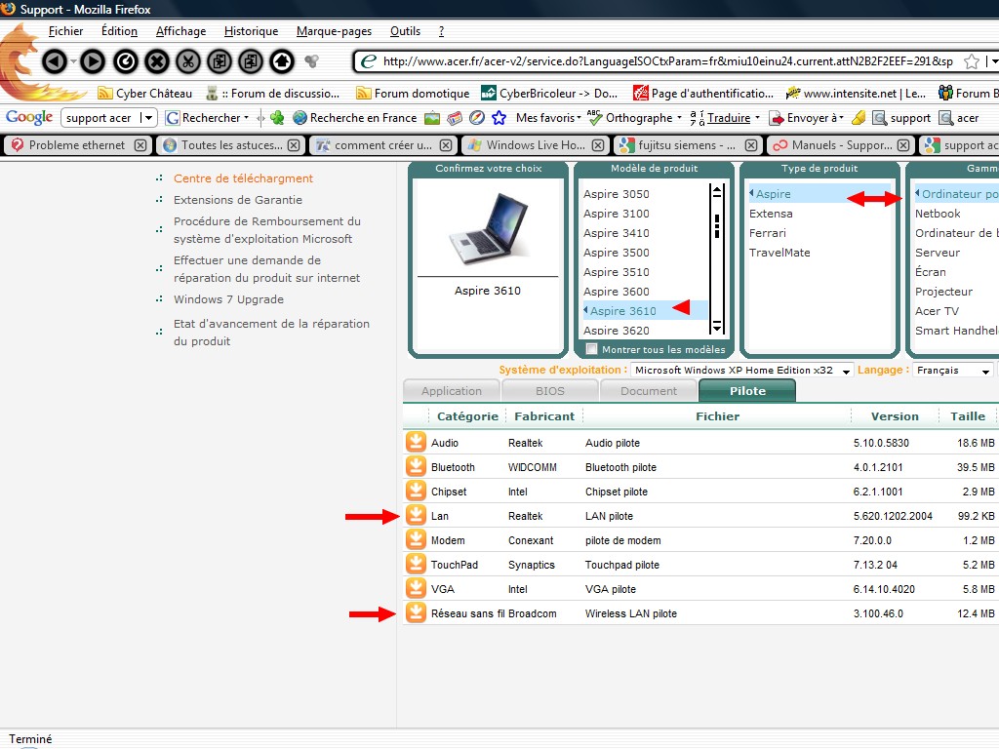Reload the page with the refresh icon

click(126, 61)
